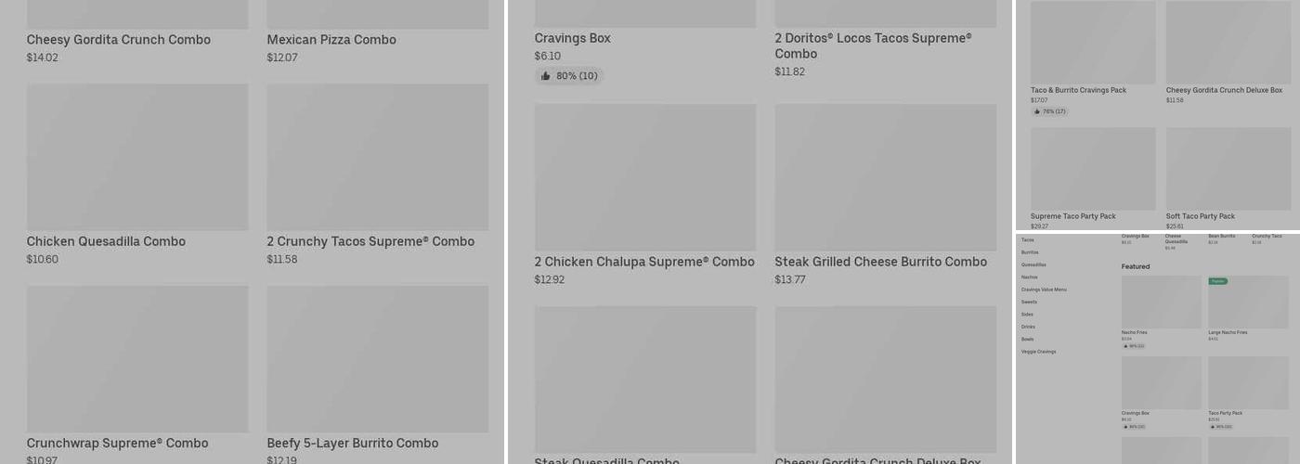Image resolution: width=1300 pixels, height=464 pixels.
Task: Open the Tacos menu category
Action: tap(1027, 240)
